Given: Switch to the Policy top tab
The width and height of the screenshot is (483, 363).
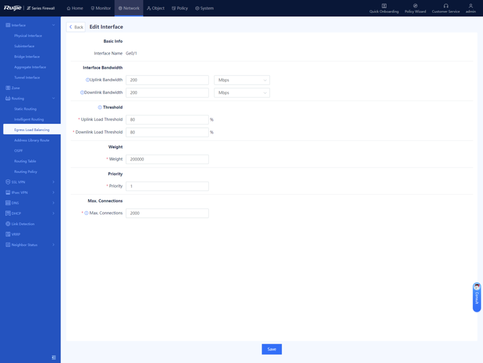Looking at the screenshot, I should [x=180, y=8].
